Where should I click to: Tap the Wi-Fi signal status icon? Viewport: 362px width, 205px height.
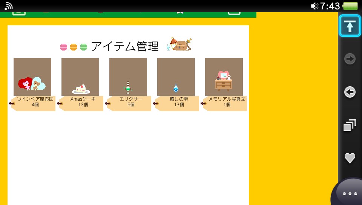coord(8,6)
